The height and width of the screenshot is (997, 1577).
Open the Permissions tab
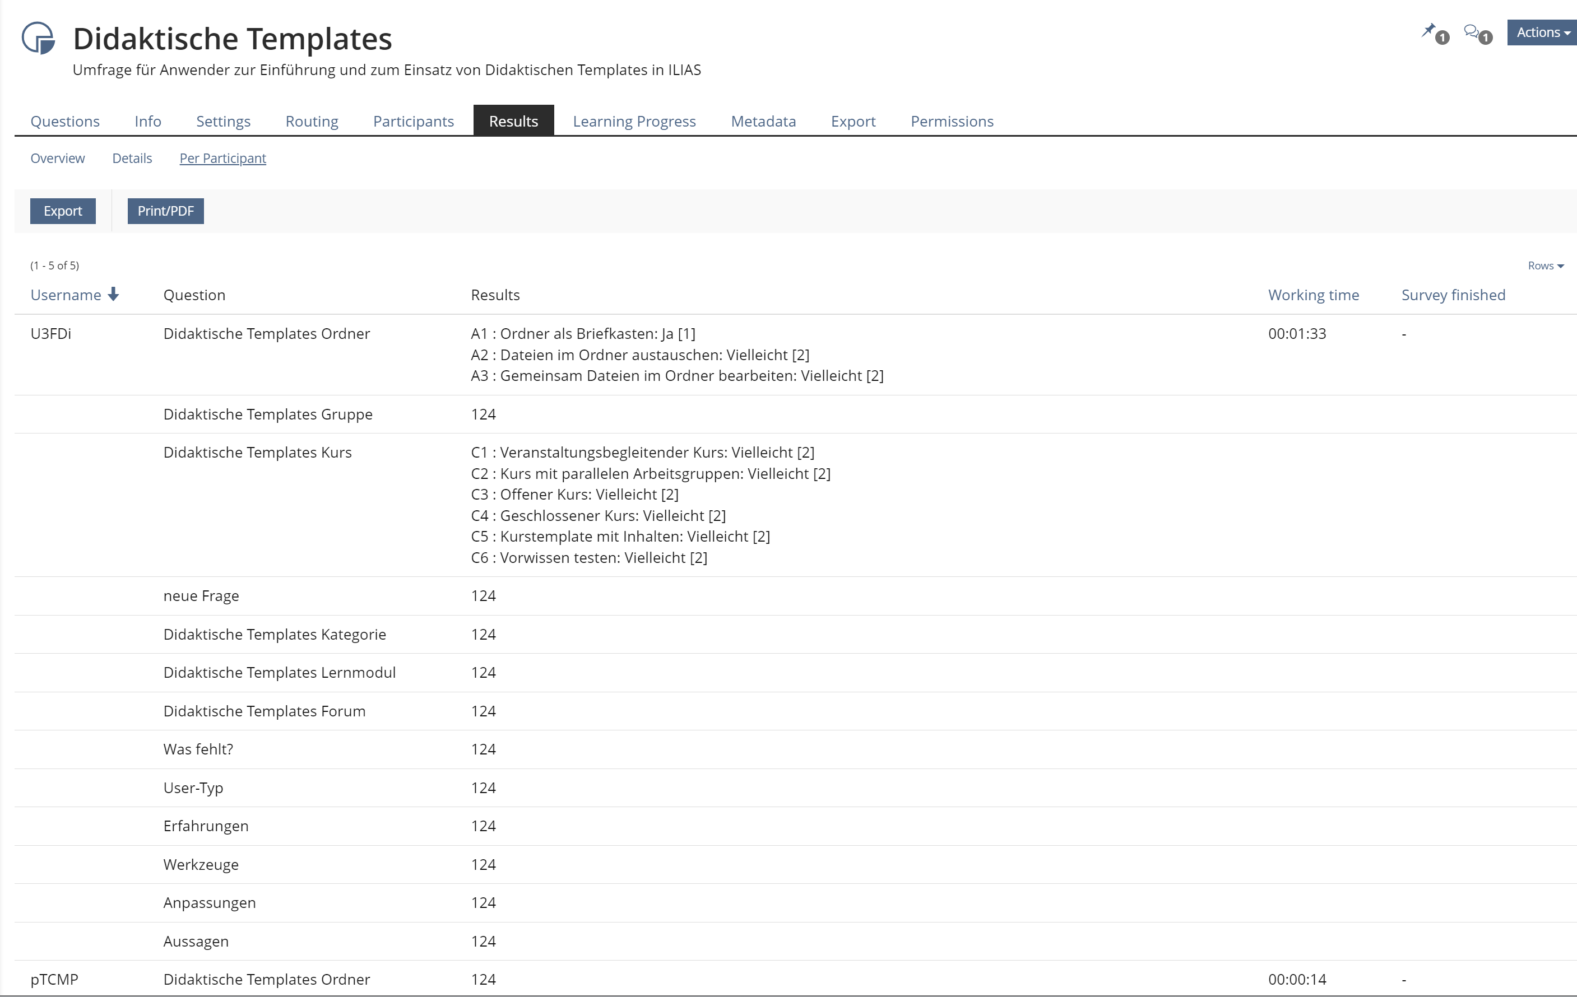click(x=952, y=121)
